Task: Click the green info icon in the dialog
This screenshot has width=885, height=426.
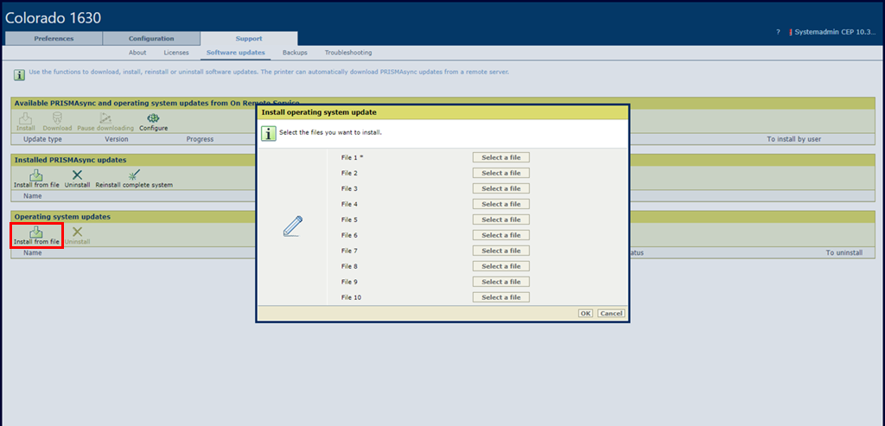Action: tap(269, 133)
